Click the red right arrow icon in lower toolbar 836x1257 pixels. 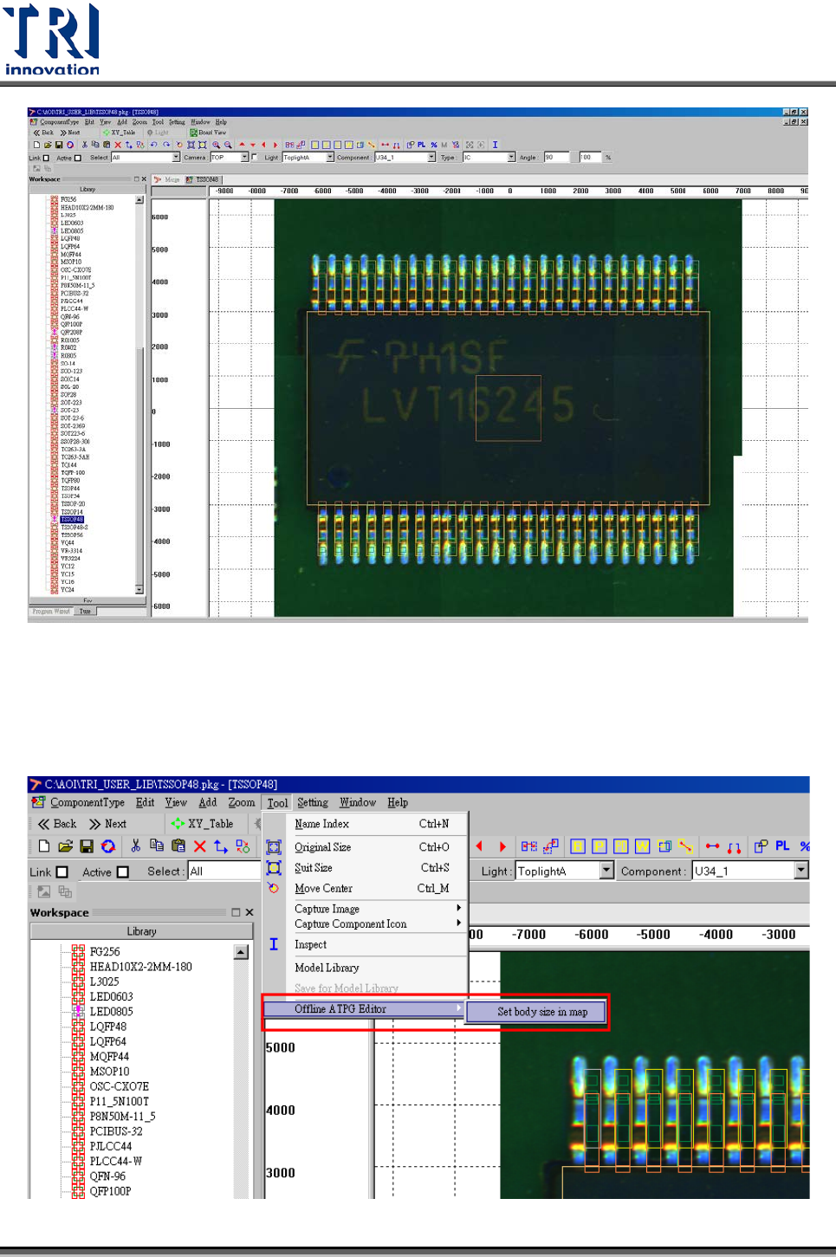[502, 846]
